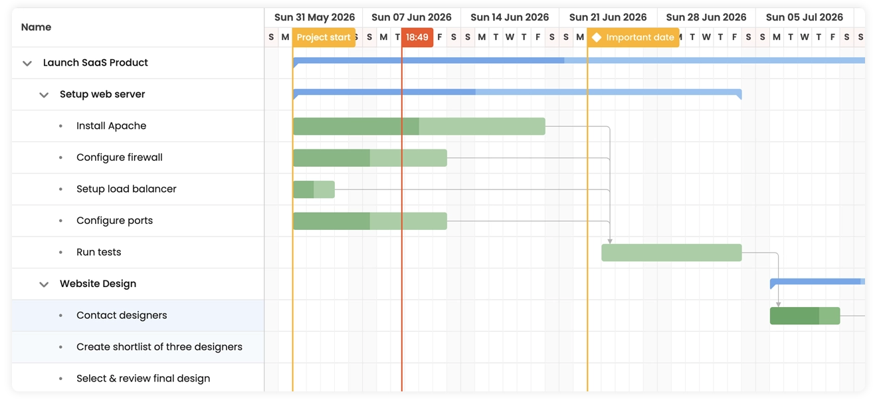Select the Setup load balancer row
Viewport: 877px width, 408px height.
pyautogui.click(x=138, y=189)
